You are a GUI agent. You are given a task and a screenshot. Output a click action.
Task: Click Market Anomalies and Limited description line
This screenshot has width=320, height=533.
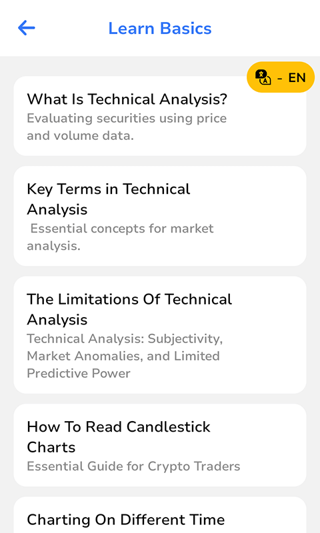(x=123, y=356)
